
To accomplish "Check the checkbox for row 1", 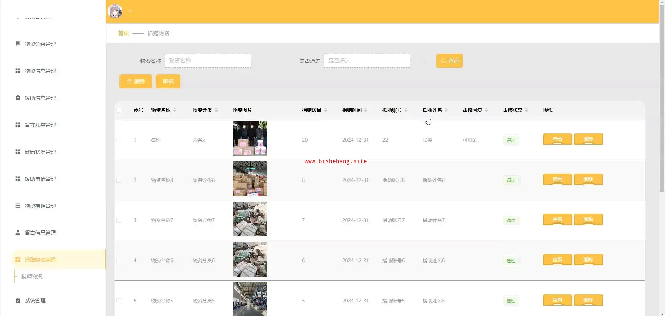I will click(119, 140).
